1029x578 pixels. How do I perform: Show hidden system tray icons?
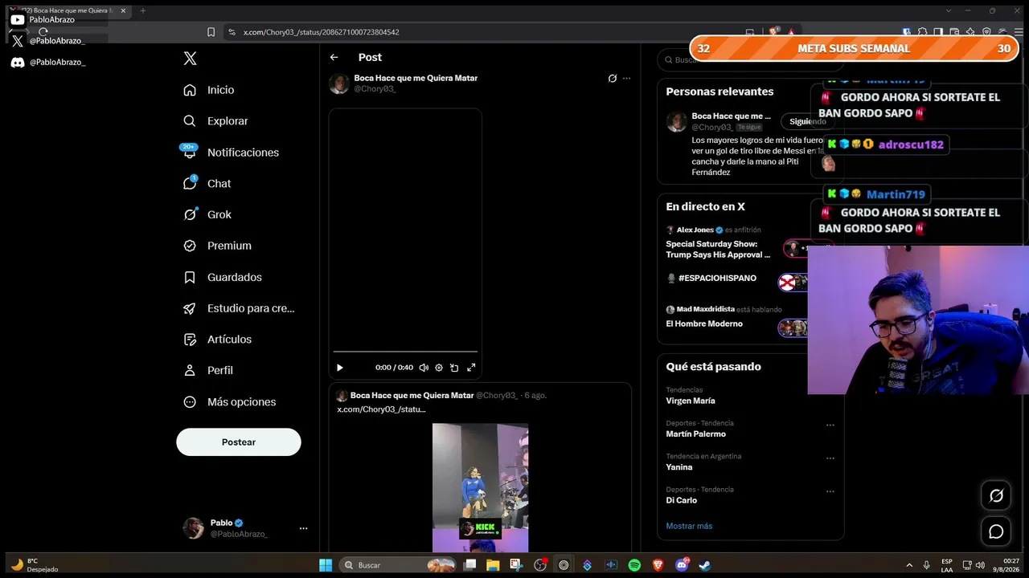point(909,565)
